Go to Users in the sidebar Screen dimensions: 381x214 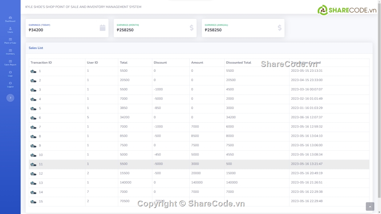[x=10, y=29]
